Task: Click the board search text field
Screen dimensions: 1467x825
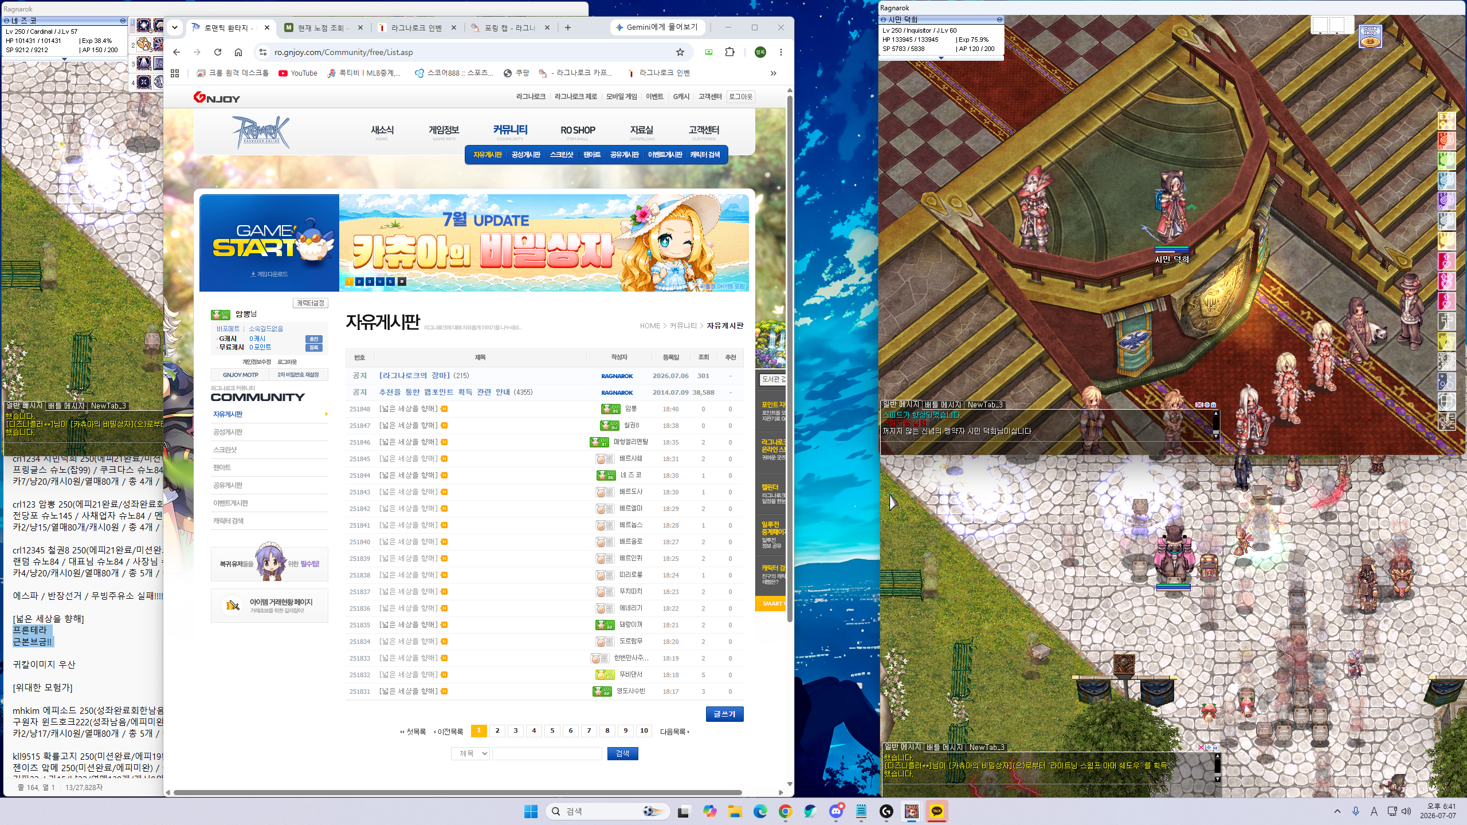Action: (547, 753)
